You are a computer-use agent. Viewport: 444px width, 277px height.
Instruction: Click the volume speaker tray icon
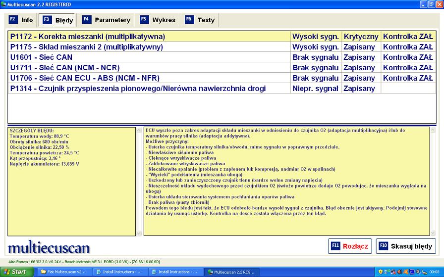[x=399, y=272]
